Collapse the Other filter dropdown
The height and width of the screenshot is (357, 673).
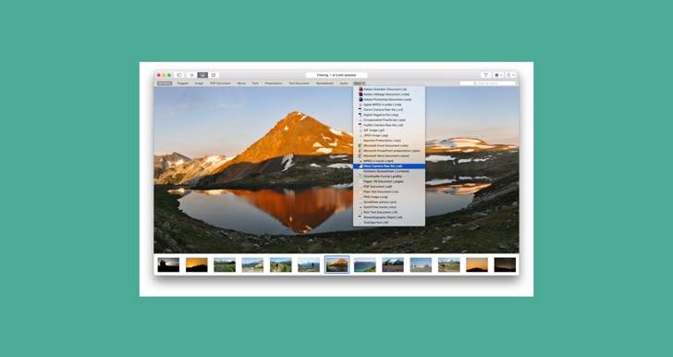[x=360, y=83]
